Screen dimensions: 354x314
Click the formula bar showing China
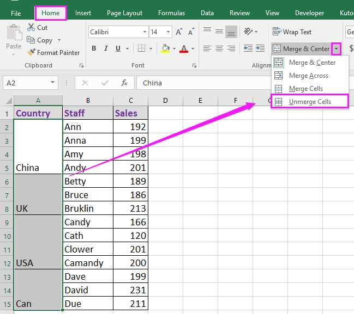tap(203, 83)
